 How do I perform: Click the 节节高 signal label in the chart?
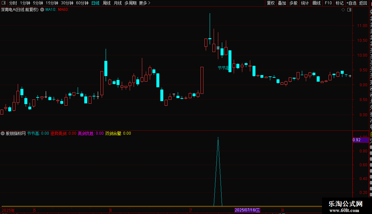click(224, 68)
